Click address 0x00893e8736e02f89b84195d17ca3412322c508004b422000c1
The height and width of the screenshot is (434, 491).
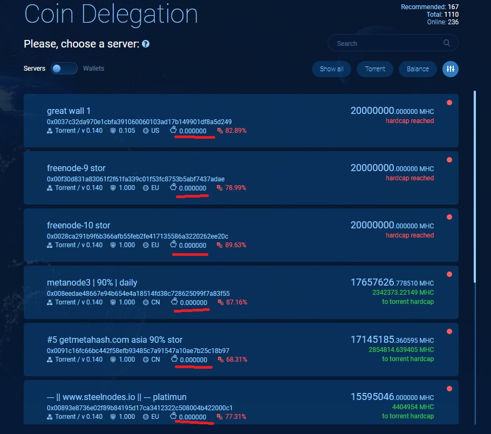pos(140,408)
